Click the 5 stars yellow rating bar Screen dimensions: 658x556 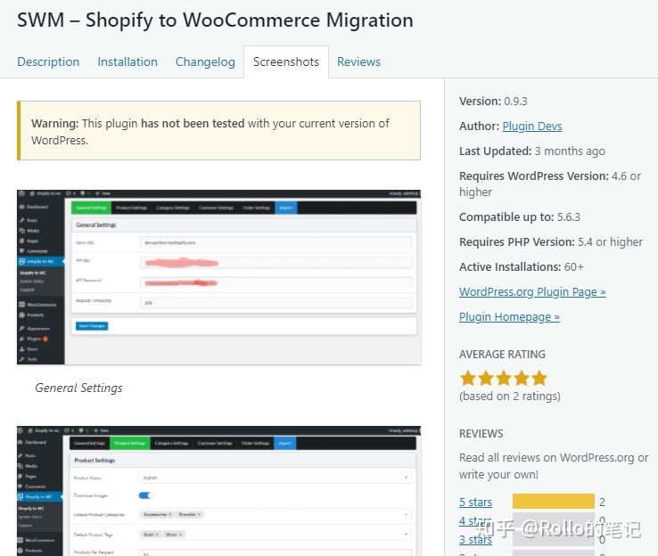click(554, 502)
